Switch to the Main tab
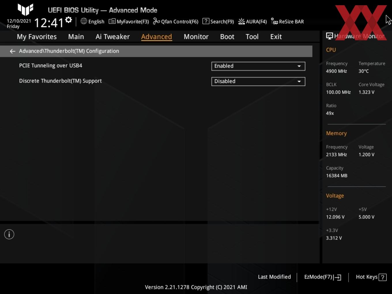 [x=76, y=37]
